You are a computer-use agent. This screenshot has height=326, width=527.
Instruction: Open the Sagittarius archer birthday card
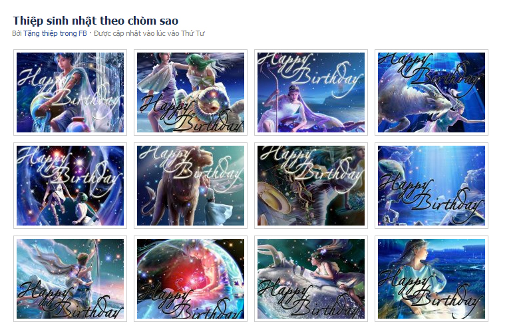tap(71, 279)
